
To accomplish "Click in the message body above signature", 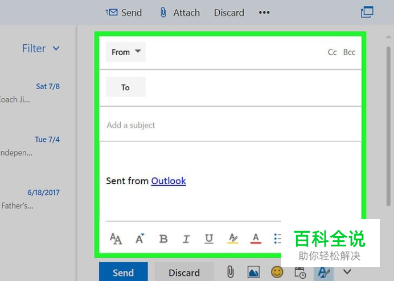I will tap(230, 158).
